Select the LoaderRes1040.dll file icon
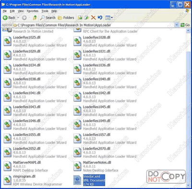 coord(77,83)
